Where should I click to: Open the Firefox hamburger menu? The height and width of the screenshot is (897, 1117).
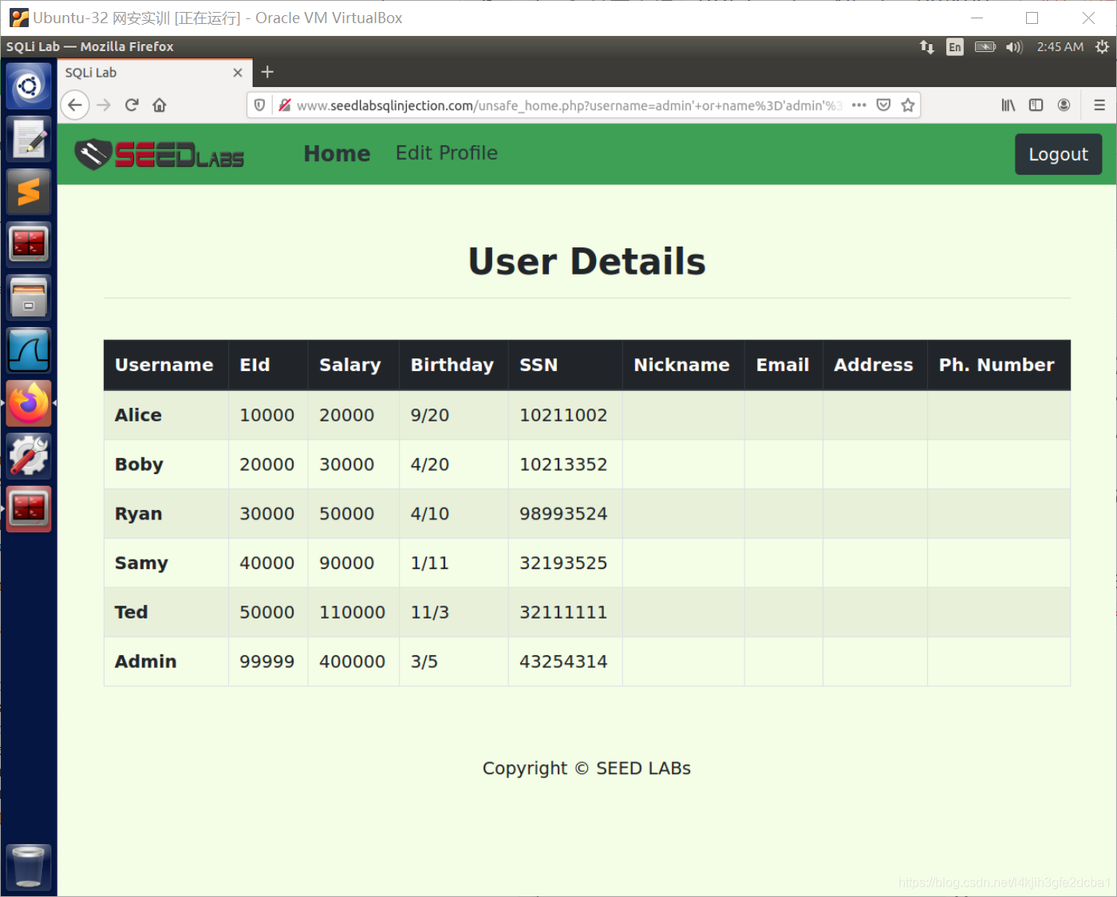[1099, 105]
